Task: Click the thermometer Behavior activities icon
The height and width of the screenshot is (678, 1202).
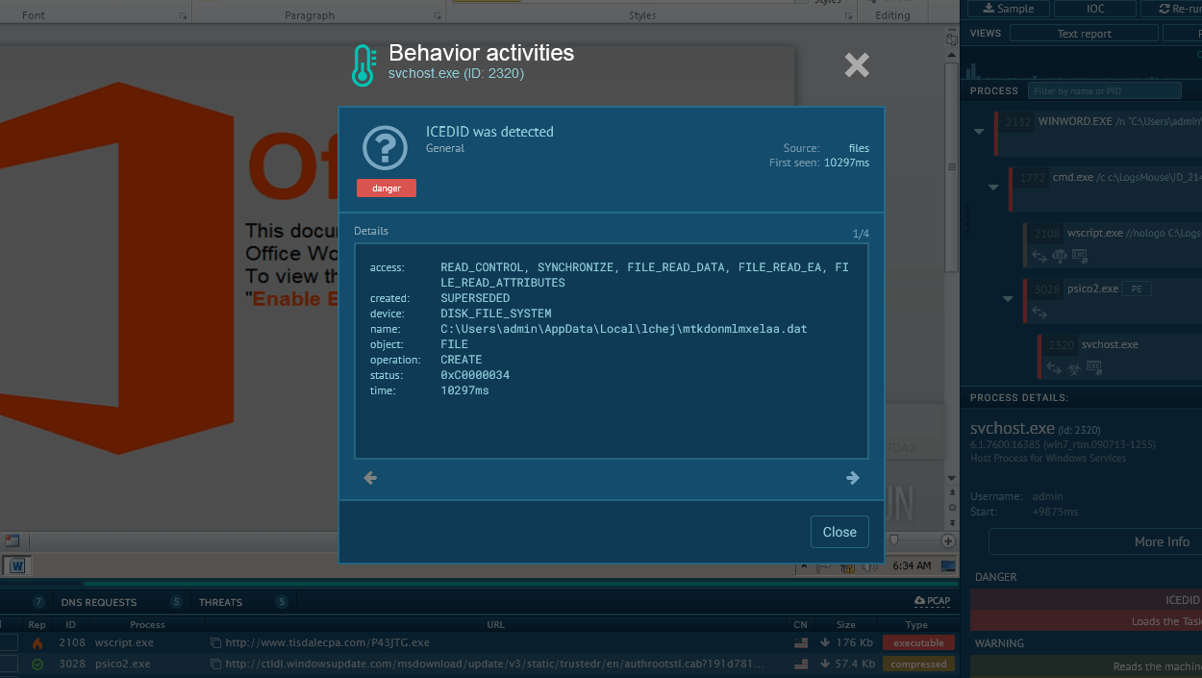Action: [363, 65]
